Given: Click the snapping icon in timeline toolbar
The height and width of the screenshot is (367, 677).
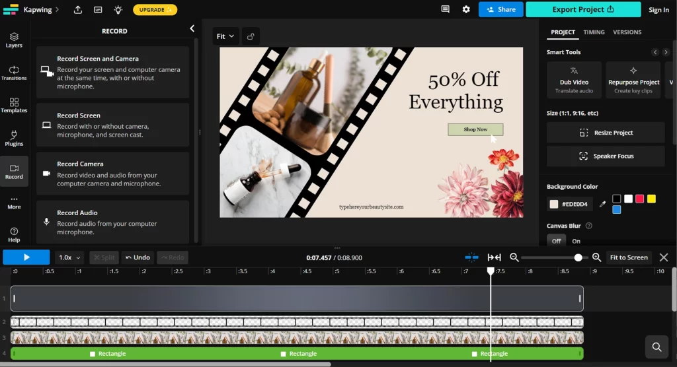Looking at the screenshot, I should coord(471,257).
